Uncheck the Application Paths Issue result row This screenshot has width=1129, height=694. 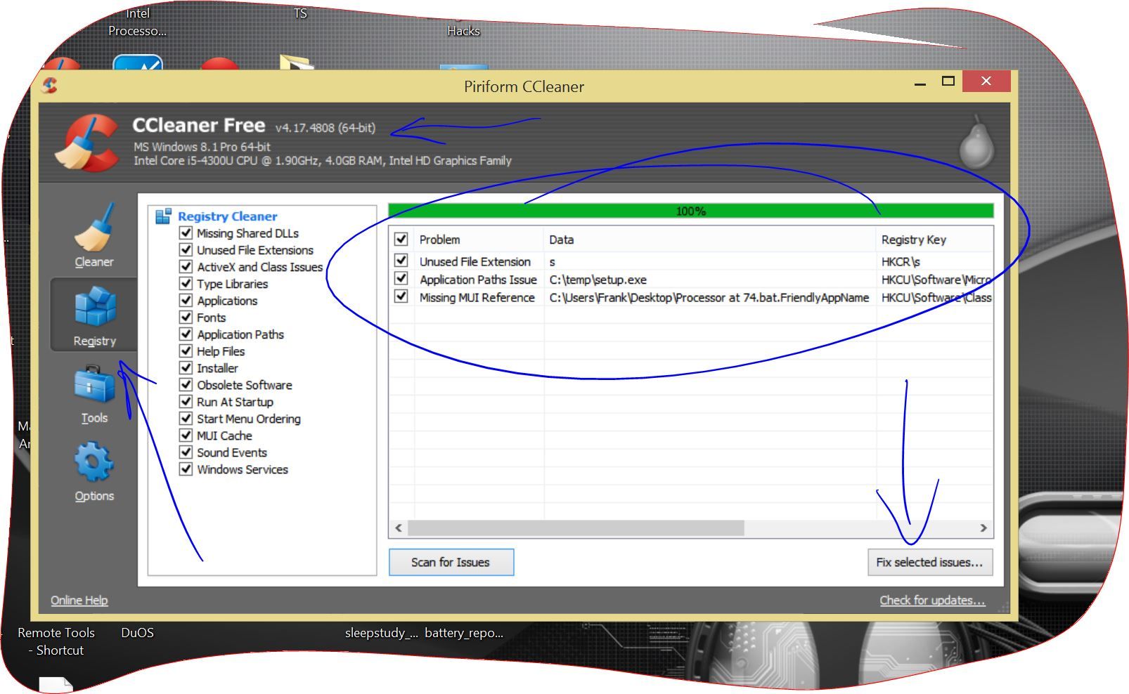tap(401, 279)
